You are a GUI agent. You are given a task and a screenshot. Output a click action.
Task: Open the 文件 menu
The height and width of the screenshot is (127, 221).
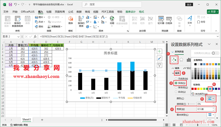(6, 12)
